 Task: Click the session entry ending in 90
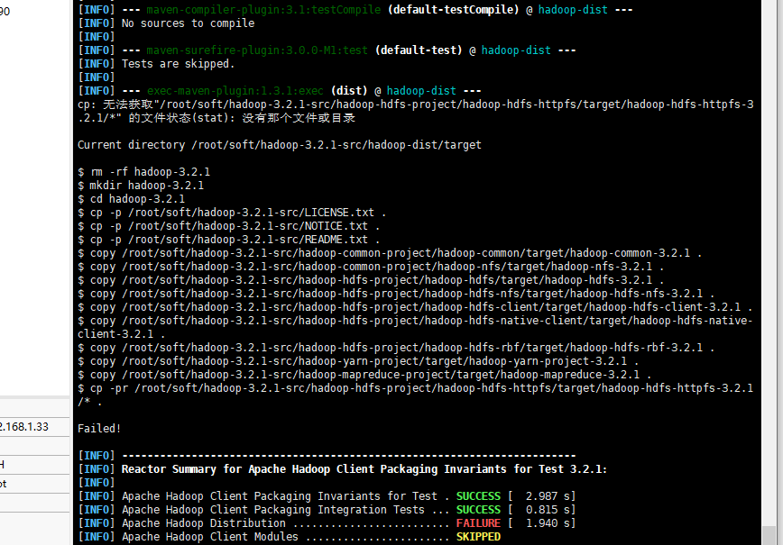5,11
